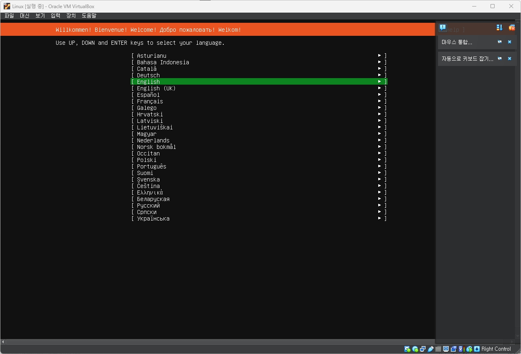This screenshot has height=354, width=521.
Task: Click the arrow on the Bahasa Indonesia row
Action: pos(379,62)
